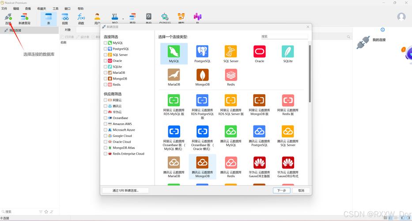Open 新建查询 (New Query) from the toolbar
This screenshot has height=221, width=412.
click(24, 19)
